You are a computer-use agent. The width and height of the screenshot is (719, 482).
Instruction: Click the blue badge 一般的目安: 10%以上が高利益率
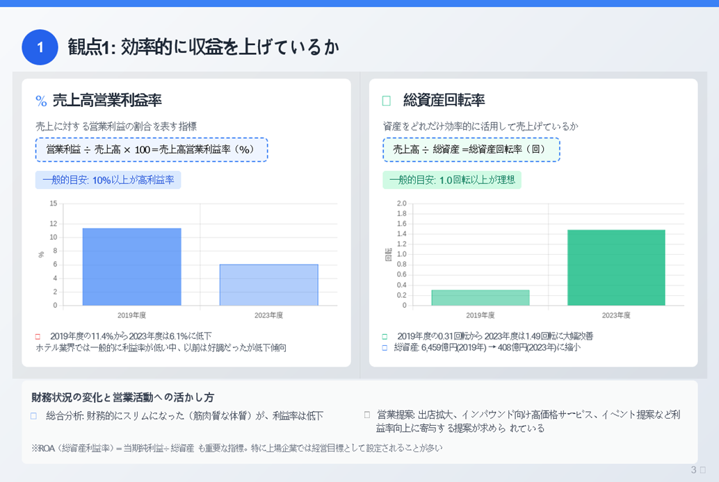(108, 180)
